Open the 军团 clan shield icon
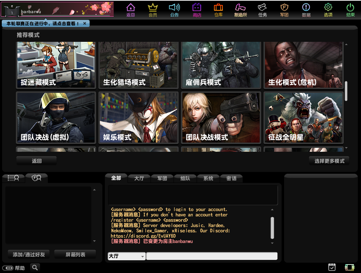The image size is (361, 273). pyautogui.click(x=284, y=10)
